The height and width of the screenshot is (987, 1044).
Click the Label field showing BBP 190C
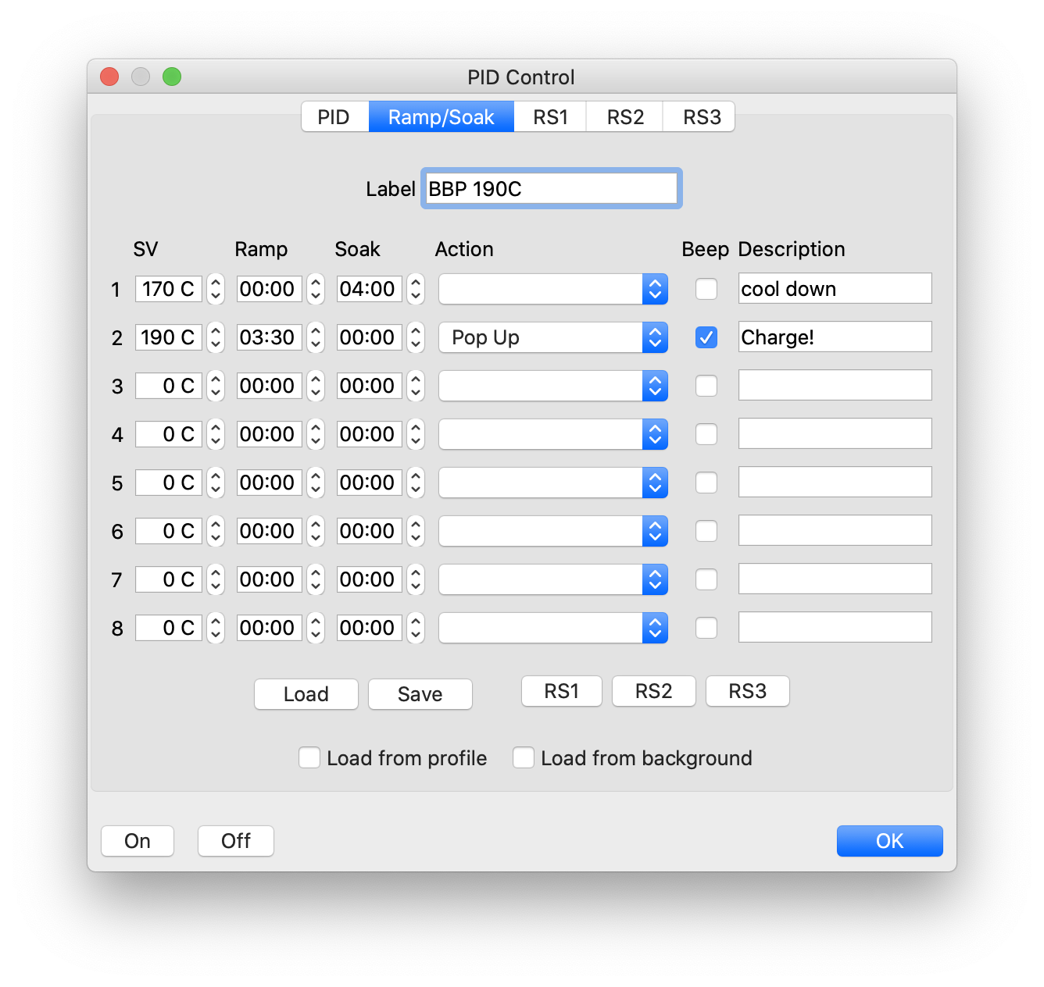pyautogui.click(x=550, y=188)
